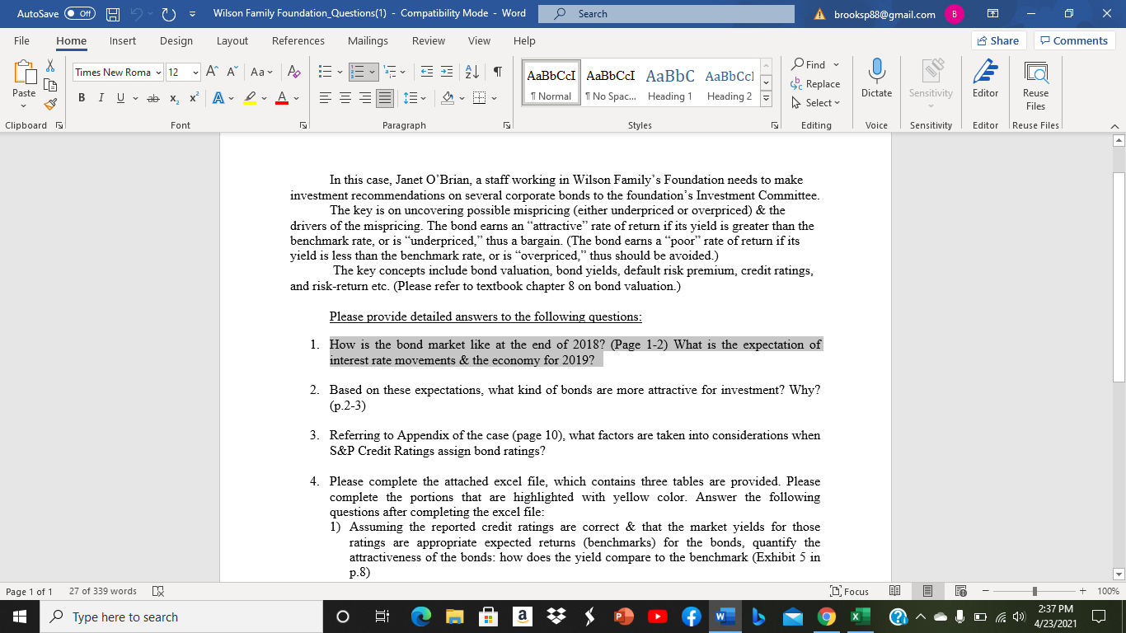Viewport: 1126px width, 633px height.
Task: Activate the Format Painter brush
Action: (x=50, y=104)
